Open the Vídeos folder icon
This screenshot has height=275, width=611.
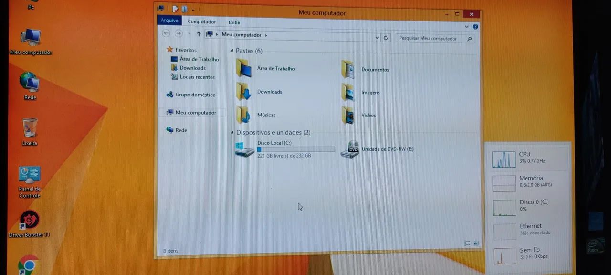tap(348, 115)
